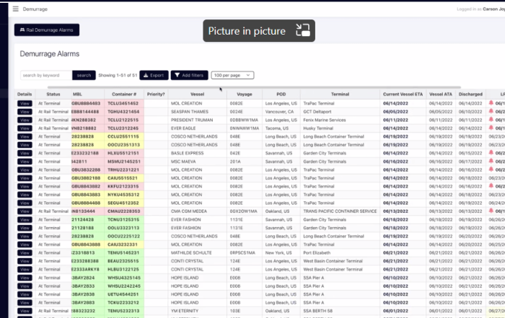
Task: Click vessel name MATHILDE SCHULTE
Action: pyautogui.click(x=191, y=252)
